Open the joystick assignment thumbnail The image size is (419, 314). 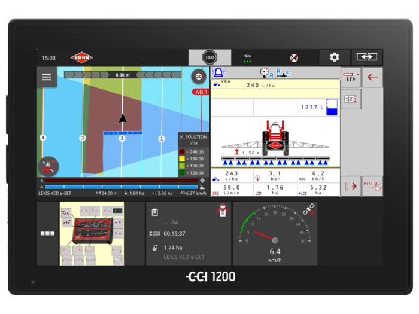point(92,233)
